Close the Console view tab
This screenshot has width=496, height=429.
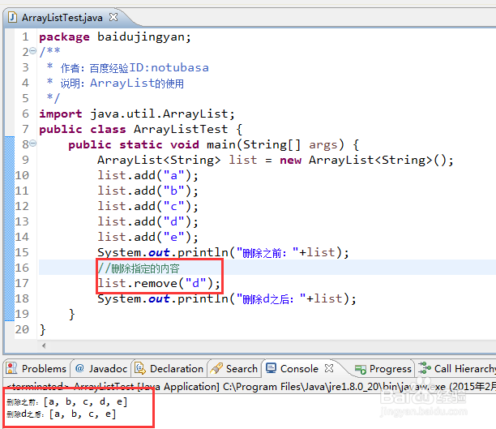(x=329, y=368)
